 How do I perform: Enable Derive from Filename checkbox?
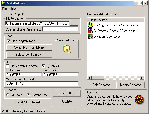pos(8,66)
